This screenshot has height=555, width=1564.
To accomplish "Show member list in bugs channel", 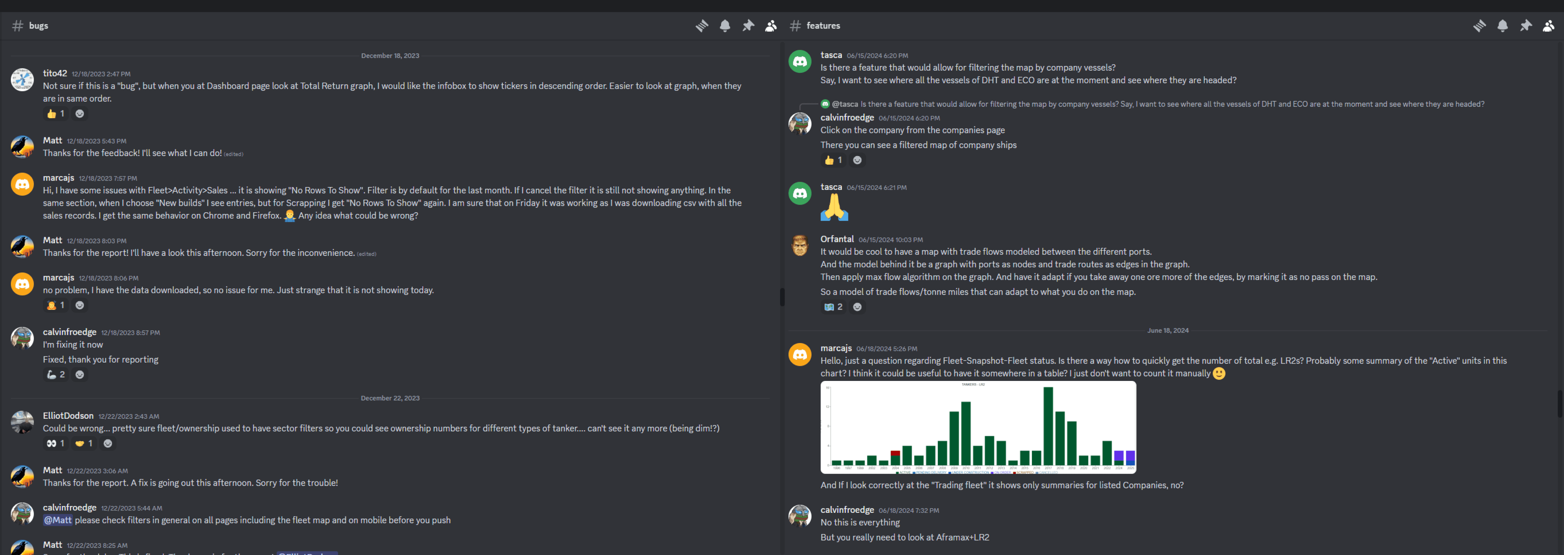I will click(x=771, y=26).
